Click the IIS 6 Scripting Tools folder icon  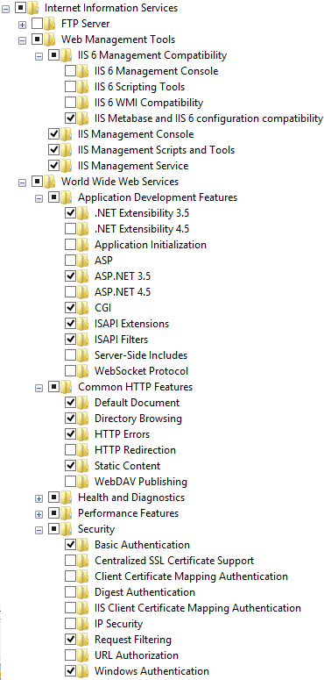(x=83, y=87)
